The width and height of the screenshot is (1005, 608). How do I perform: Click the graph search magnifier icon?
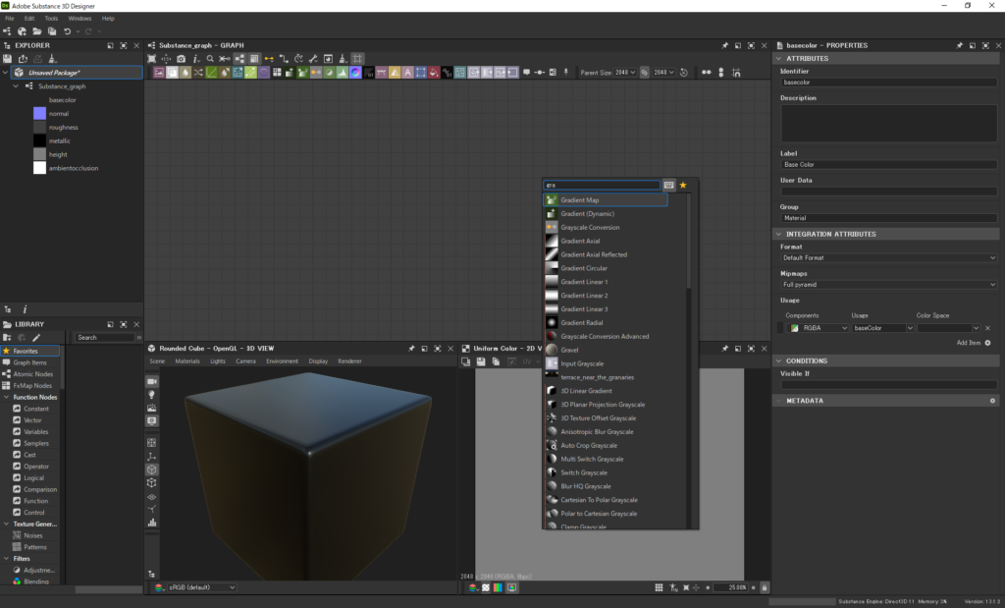pos(210,59)
